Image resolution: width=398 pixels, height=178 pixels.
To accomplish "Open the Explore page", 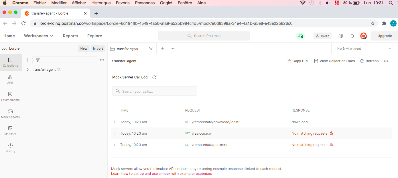I will (95, 36).
